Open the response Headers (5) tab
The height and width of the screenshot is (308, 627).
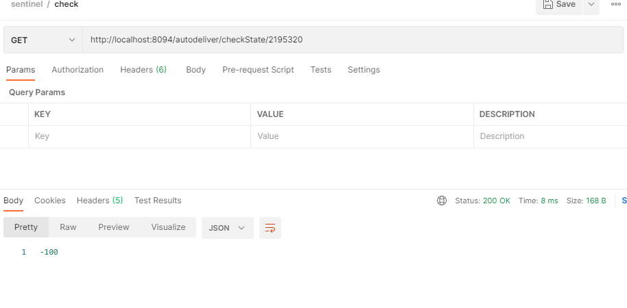(99, 201)
